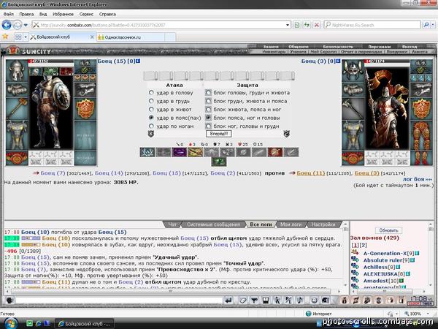438x329 pixels.
Task: Click the opponent's mace weapon slot
Action: tap(353, 109)
